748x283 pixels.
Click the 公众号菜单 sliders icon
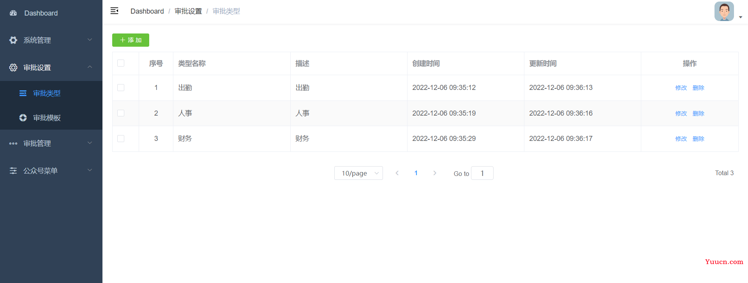(x=13, y=171)
